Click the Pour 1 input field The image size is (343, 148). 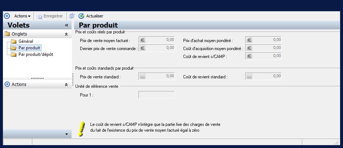156,95
